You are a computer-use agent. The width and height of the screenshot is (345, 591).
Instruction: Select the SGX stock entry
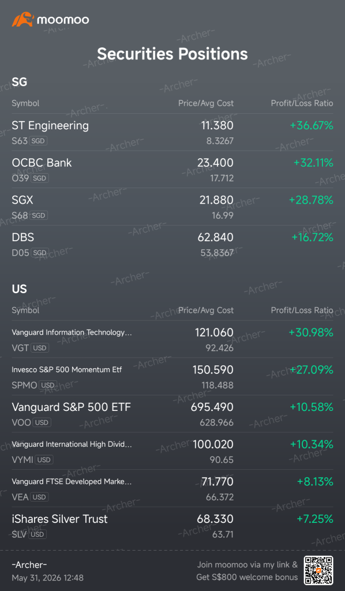pos(172,207)
